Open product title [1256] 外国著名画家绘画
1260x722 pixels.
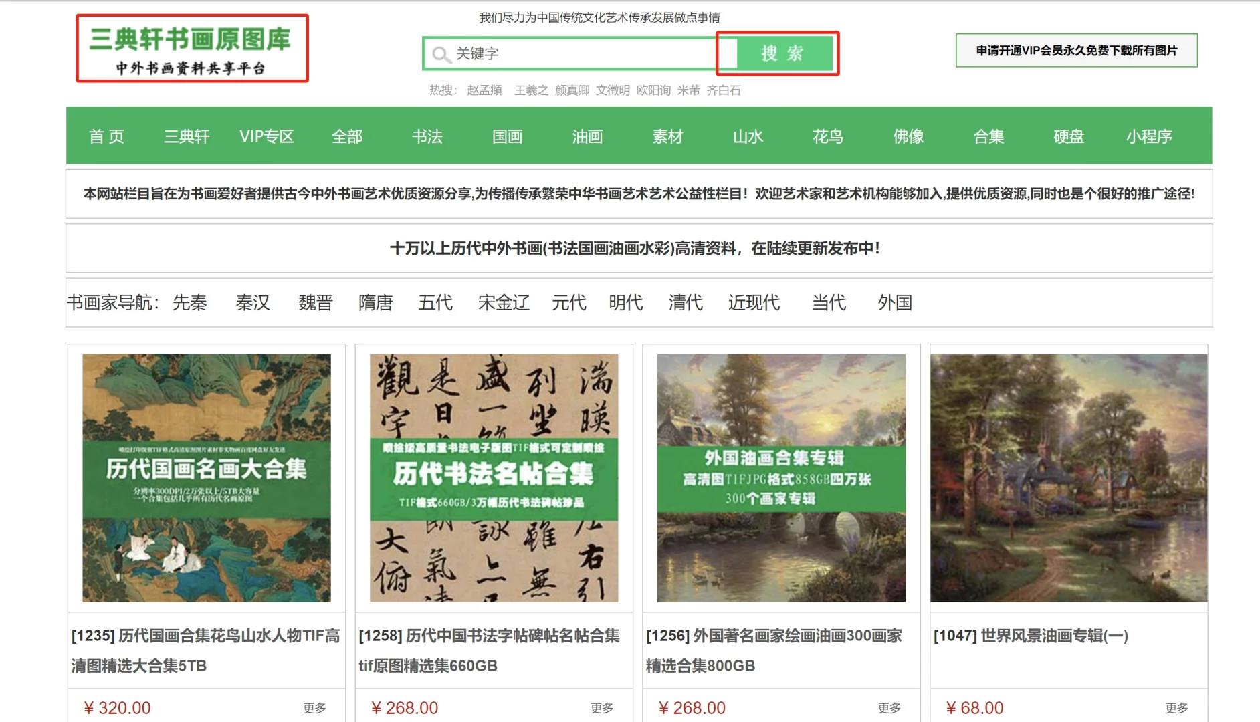(x=774, y=650)
